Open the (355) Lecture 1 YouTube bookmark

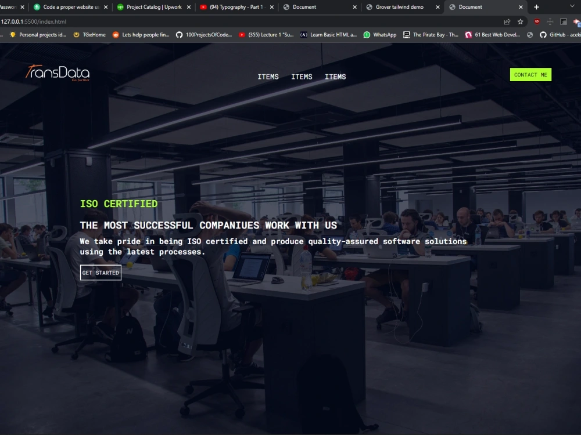pos(266,35)
